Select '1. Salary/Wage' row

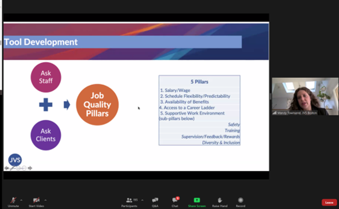pos(199,90)
